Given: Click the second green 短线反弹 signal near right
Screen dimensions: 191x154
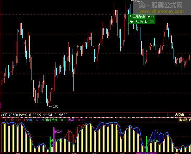Looking at the screenshot, I should (x=146, y=144).
